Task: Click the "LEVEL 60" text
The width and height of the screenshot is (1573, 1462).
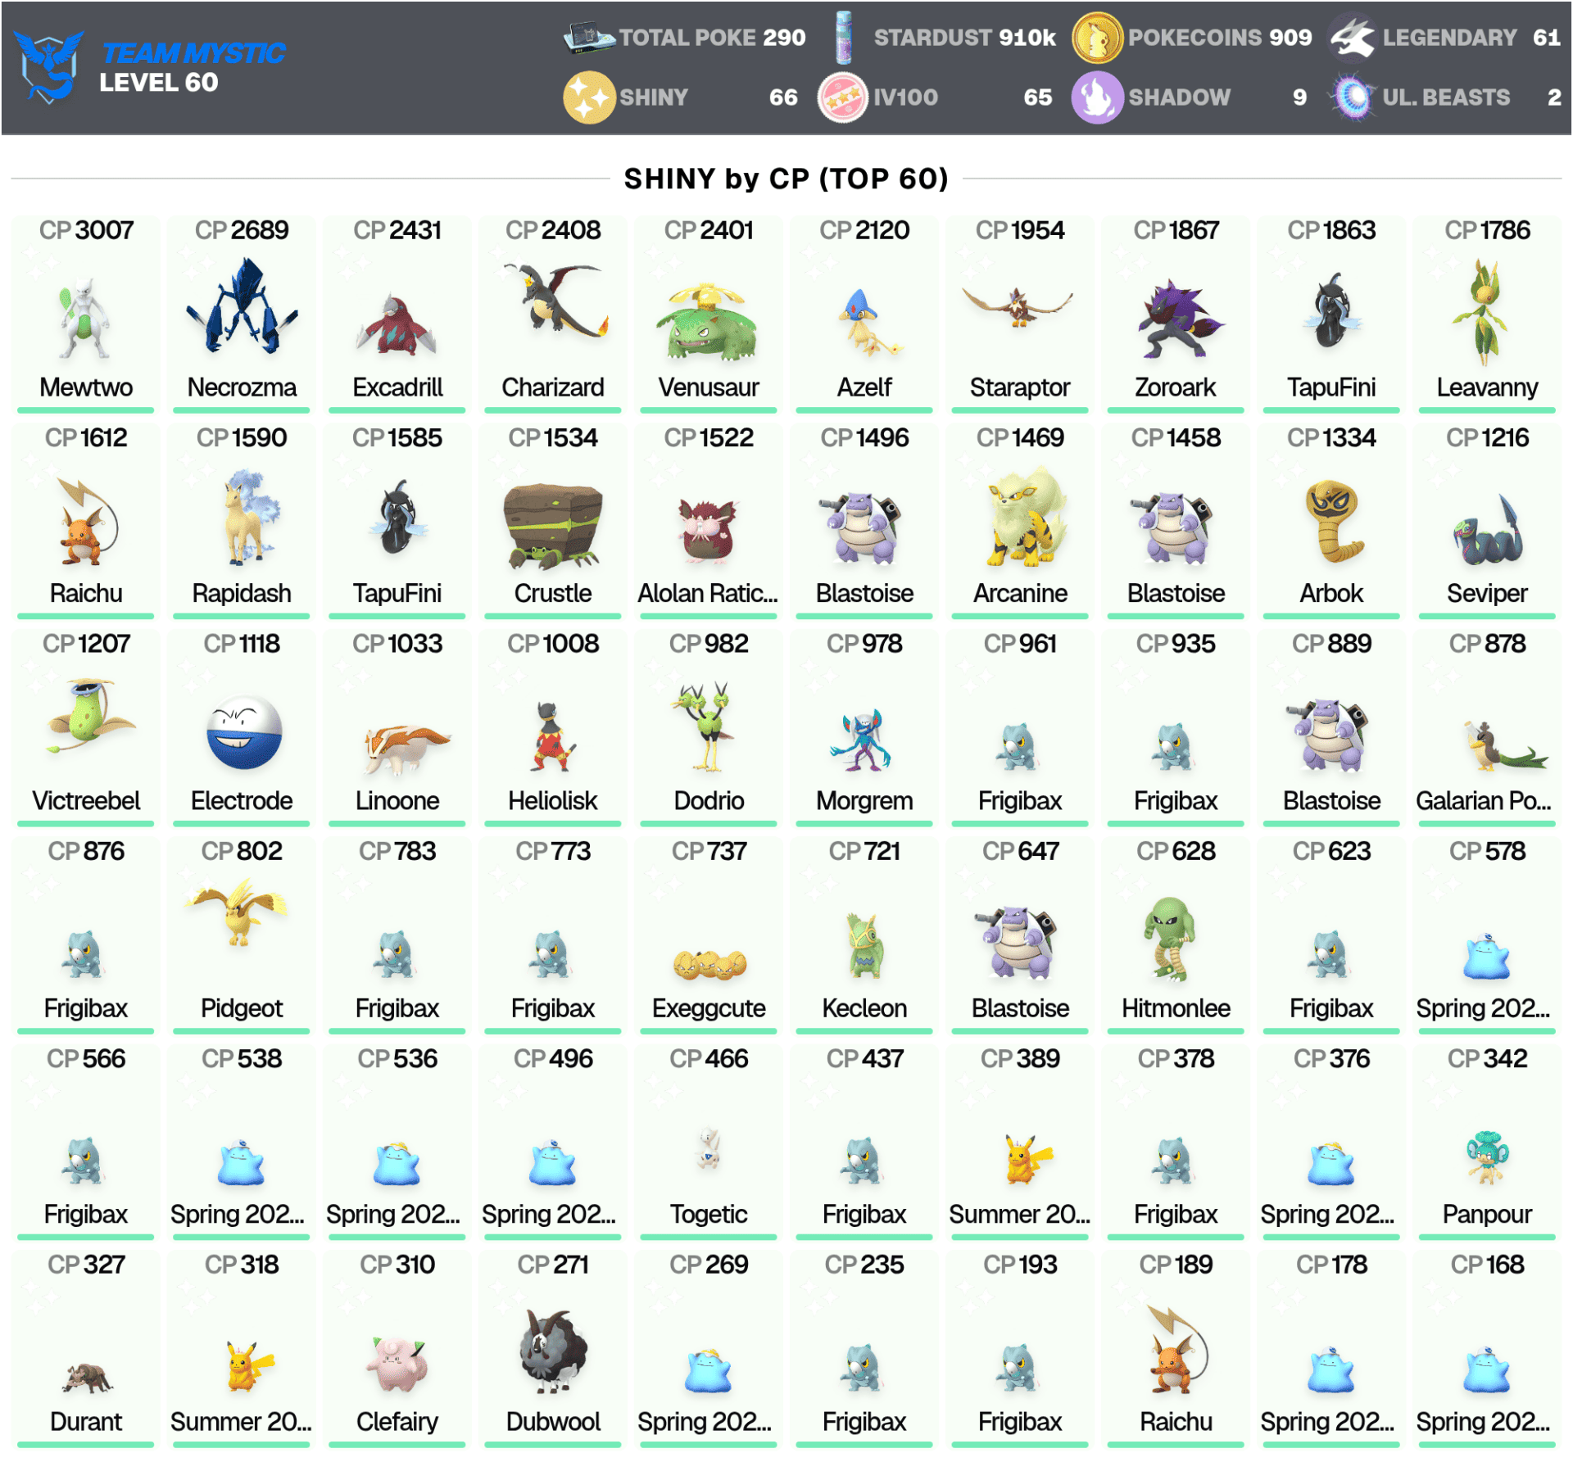Action: coord(159,82)
